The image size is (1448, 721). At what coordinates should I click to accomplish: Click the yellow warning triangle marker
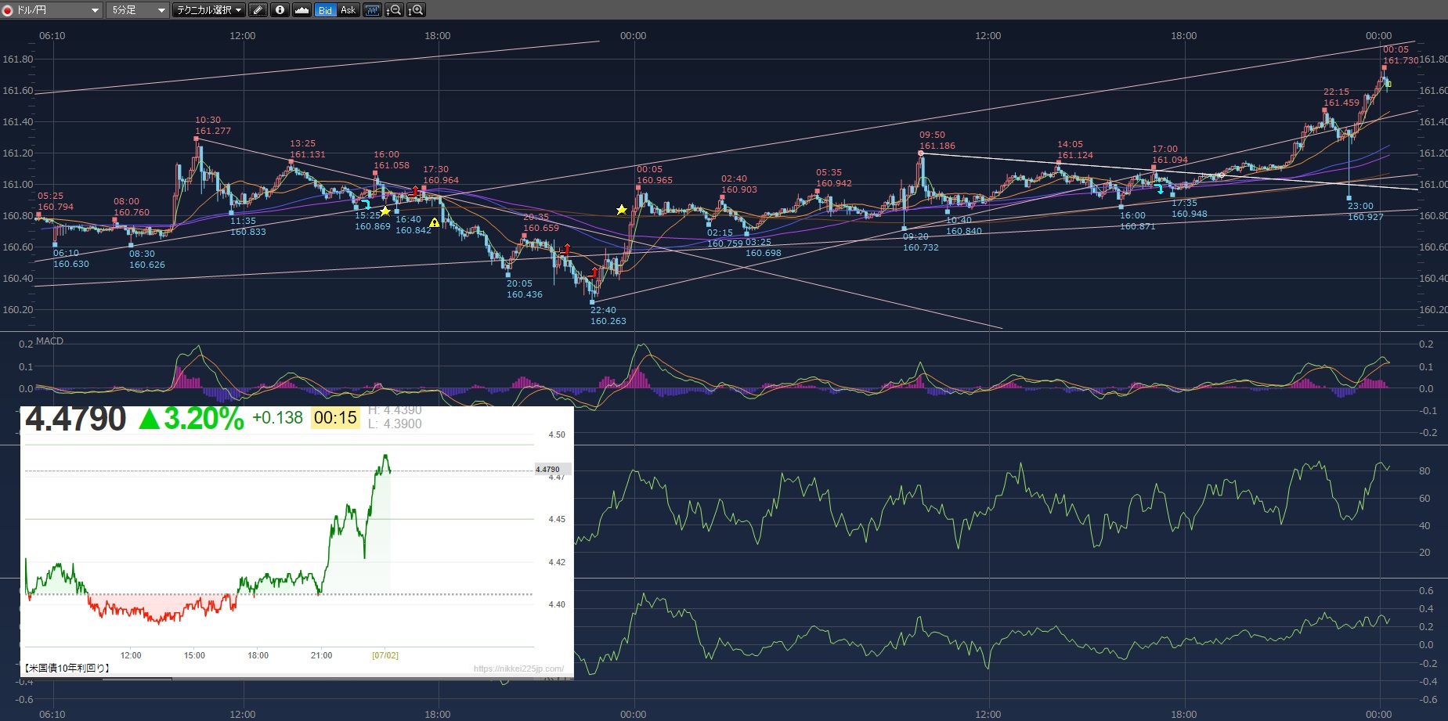coord(435,223)
